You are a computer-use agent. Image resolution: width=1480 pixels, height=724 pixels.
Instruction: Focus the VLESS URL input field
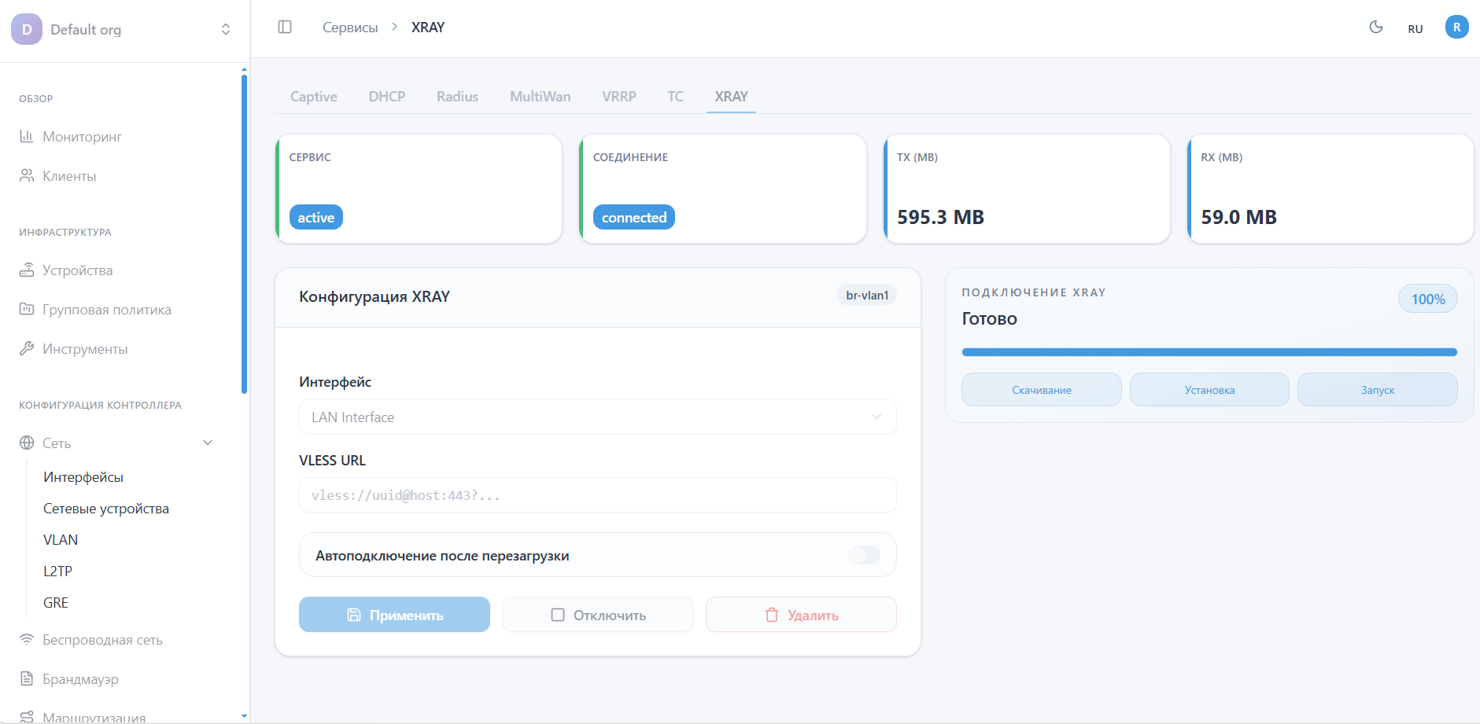click(597, 496)
